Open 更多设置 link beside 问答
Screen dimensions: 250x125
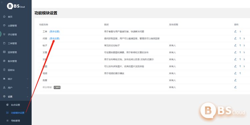point(55,38)
